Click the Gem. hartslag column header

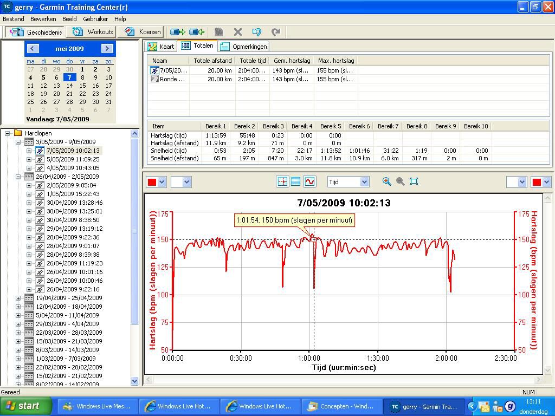[292, 61]
